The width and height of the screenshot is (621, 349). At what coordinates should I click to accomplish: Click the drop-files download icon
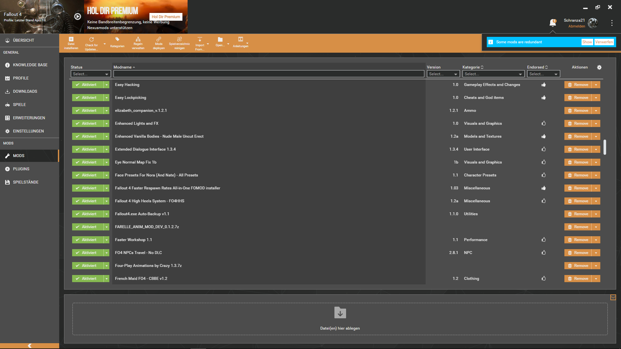tap(340, 312)
